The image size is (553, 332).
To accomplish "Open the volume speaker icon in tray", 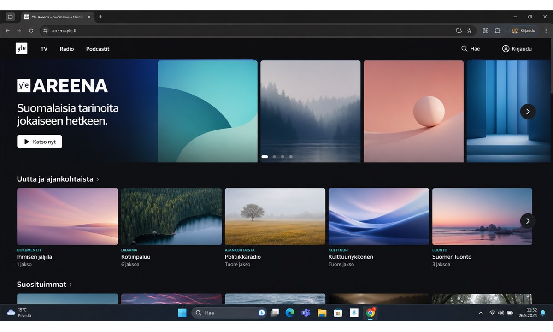I will click(501, 313).
